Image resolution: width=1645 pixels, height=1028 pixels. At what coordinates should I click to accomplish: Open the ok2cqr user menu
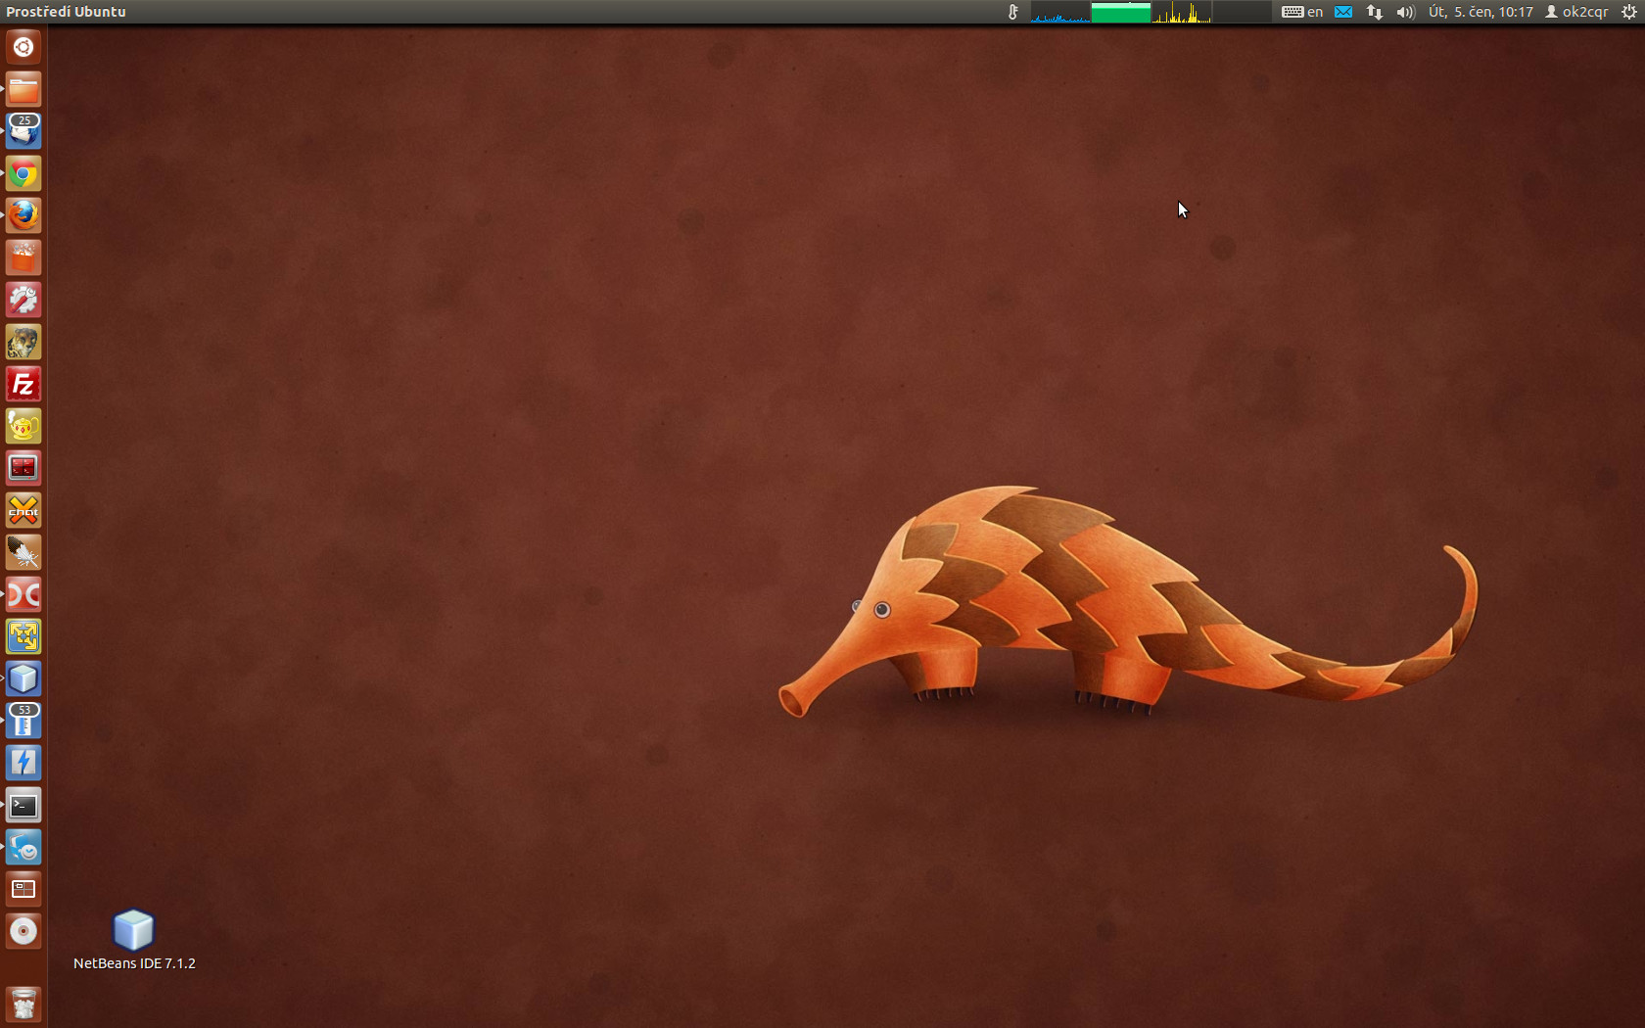[1576, 12]
